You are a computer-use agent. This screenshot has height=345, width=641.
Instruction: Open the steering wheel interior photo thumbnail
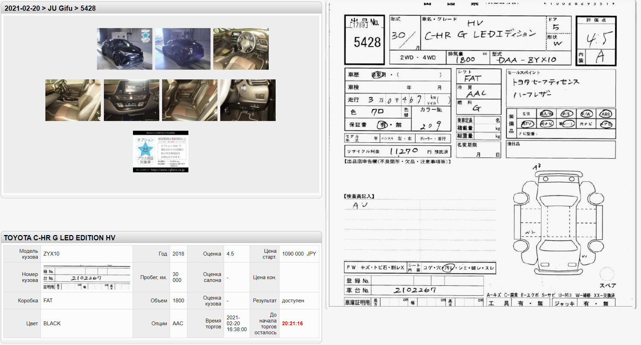click(241, 49)
